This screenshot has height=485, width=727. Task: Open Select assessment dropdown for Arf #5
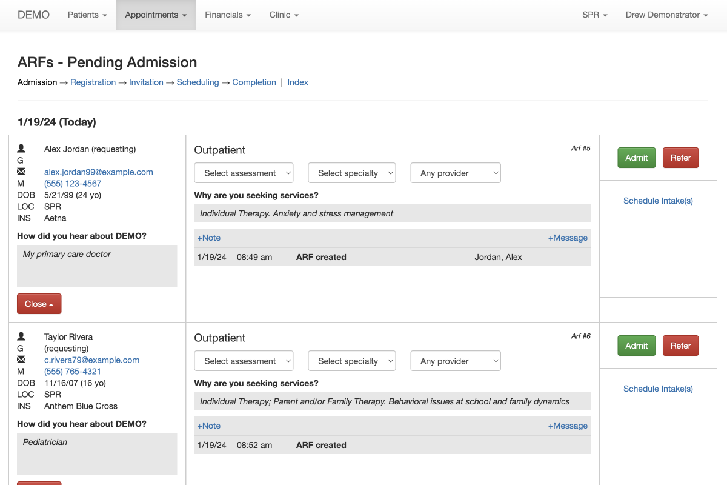tap(244, 173)
